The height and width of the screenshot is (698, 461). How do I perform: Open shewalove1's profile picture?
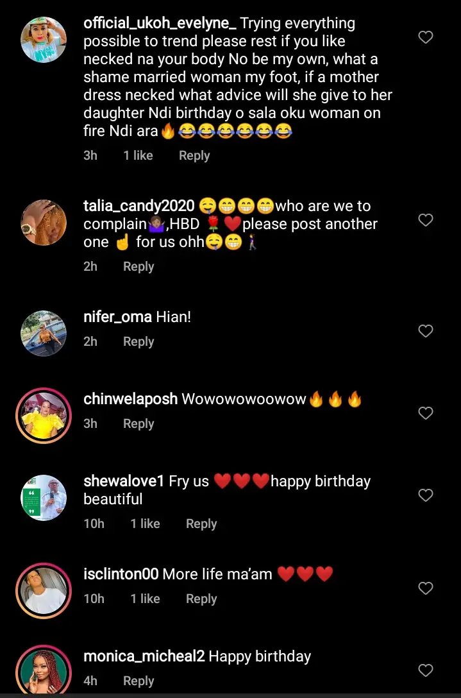pos(44,497)
